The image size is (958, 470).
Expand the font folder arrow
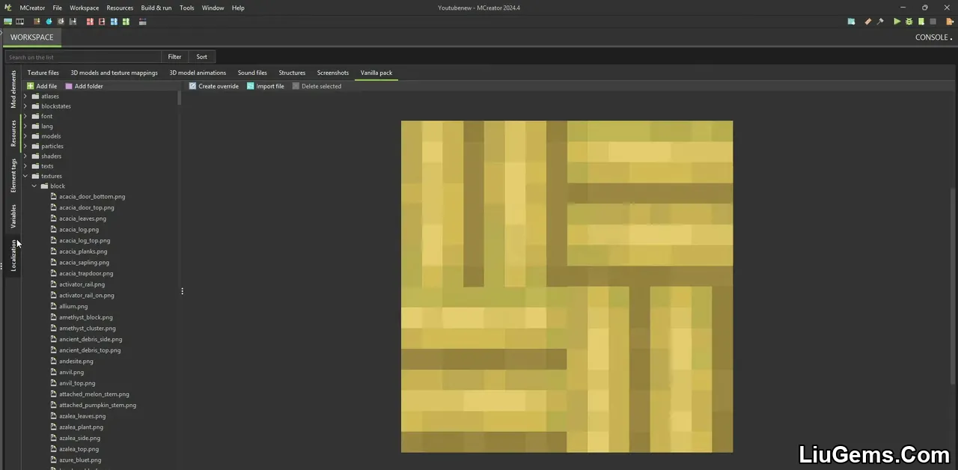point(25,116)
